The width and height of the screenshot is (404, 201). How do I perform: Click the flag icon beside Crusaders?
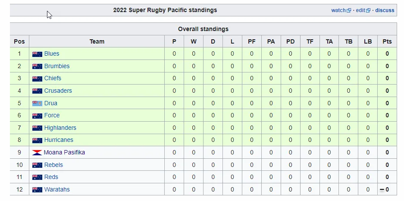tap(37, 91)
